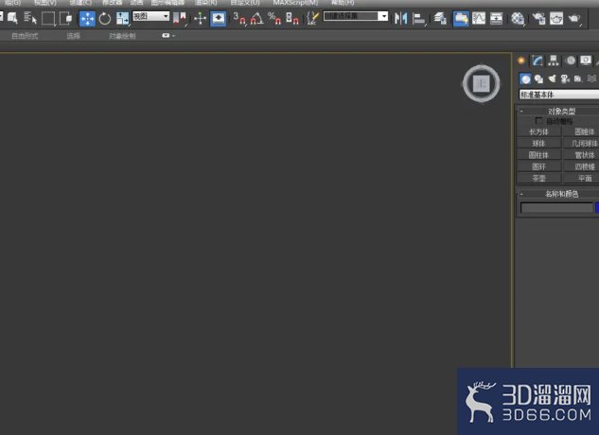The image size is (599, 435).
Task: Switch to the Modify panel tab
Action: pos(537,61)
